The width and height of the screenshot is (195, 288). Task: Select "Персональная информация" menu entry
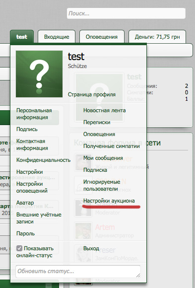tap(34, 114)
